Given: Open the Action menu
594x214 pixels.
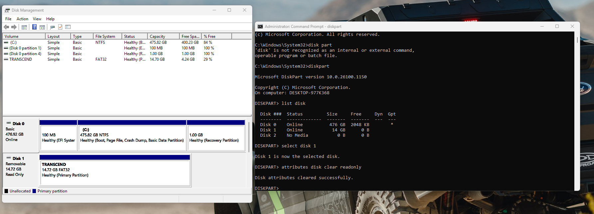Looking at the screenshot, I should 22,19.
